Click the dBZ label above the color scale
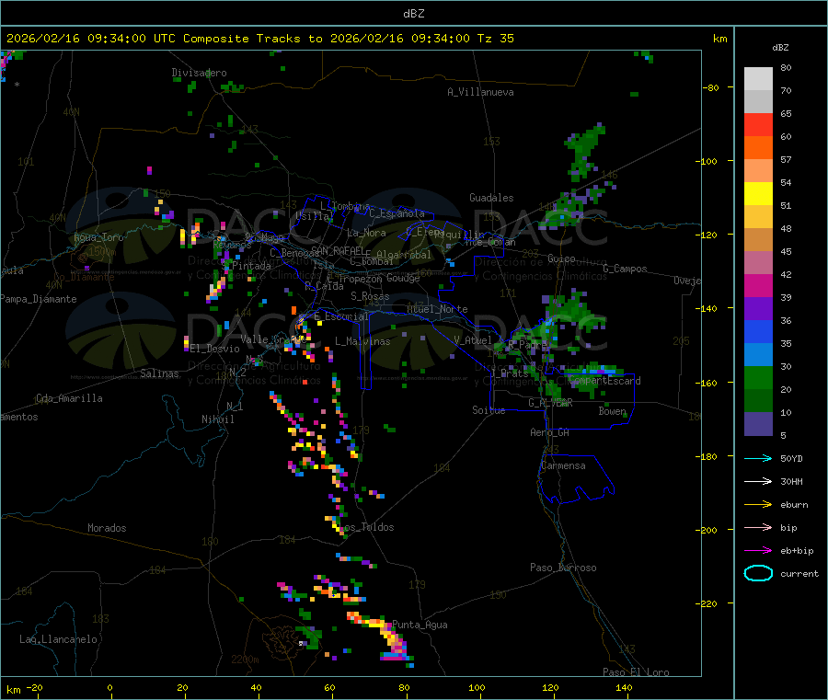The image size is (828, 700). pyautogui.click(x=780, y=48)
